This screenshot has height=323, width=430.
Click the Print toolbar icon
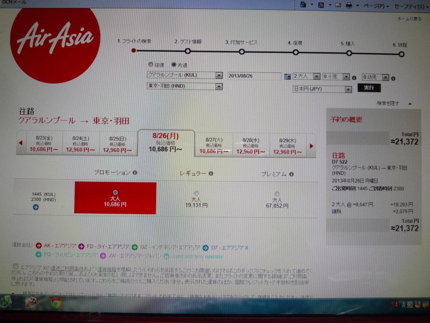coord(349,5)
